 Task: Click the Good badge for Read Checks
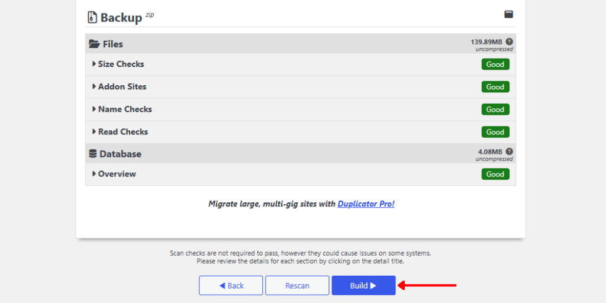495,132
